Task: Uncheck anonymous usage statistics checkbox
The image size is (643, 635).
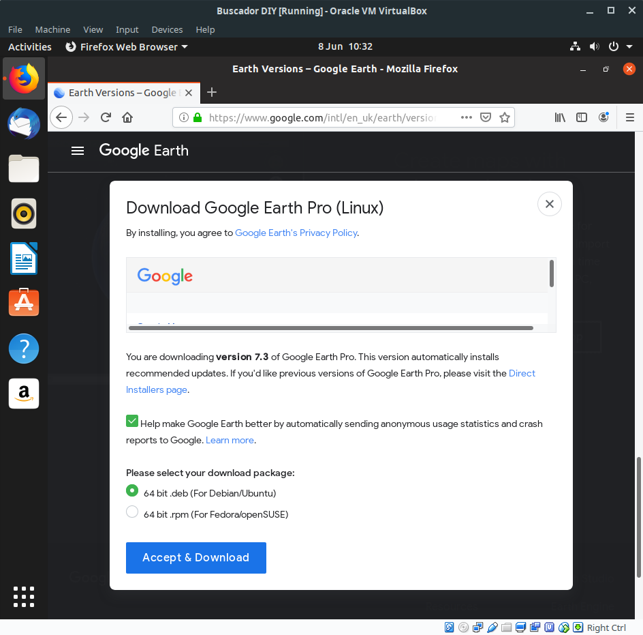Action: pyautogui.click(x=132, y=421)
